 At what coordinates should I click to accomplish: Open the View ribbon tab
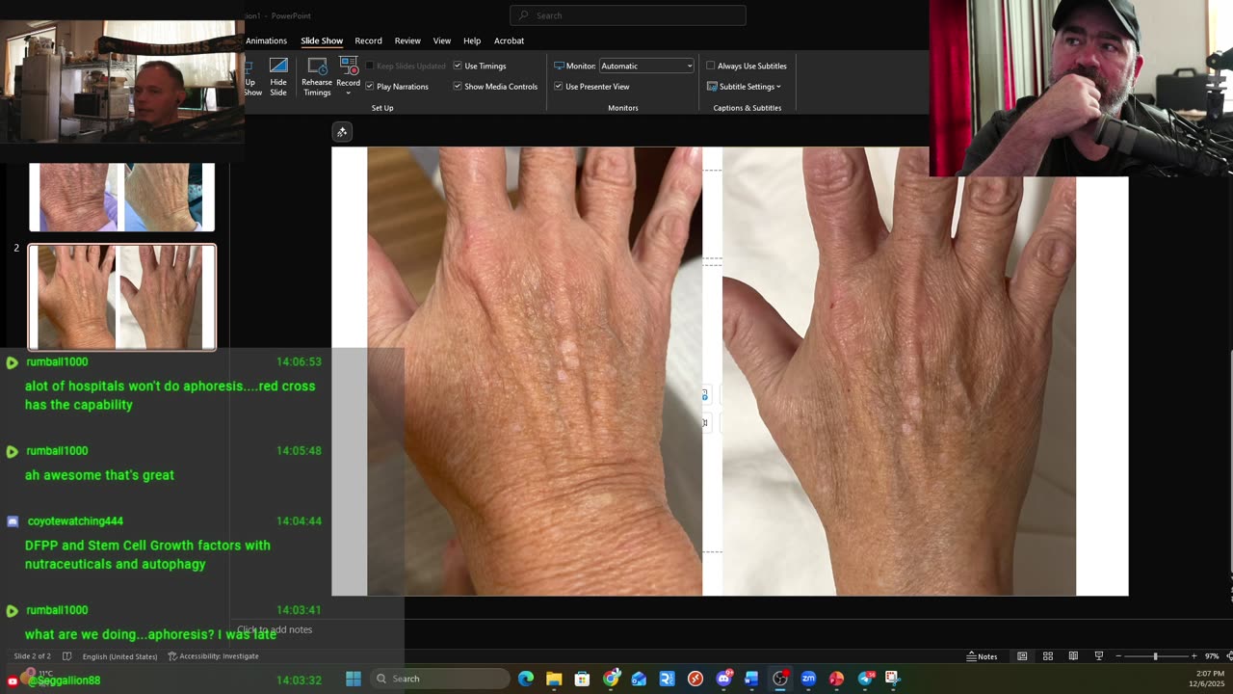(442, 40)
